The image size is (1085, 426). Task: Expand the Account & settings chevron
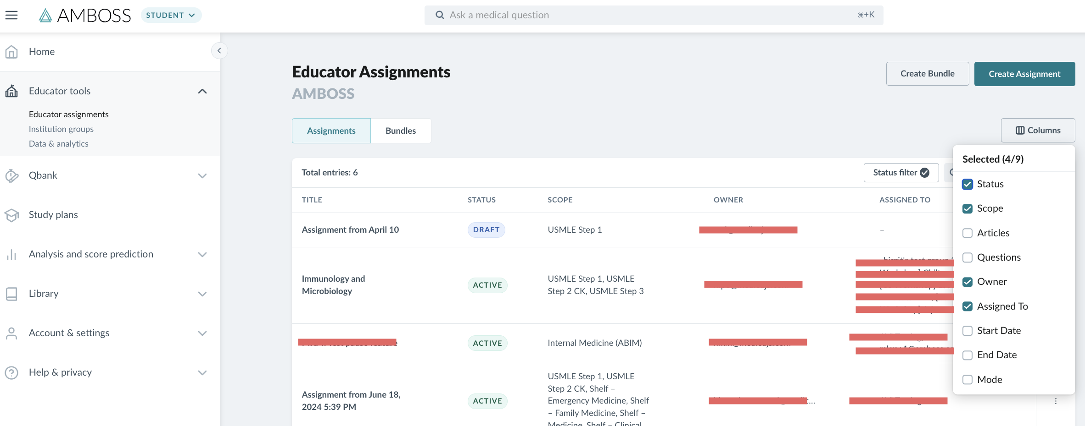(202, 333)
